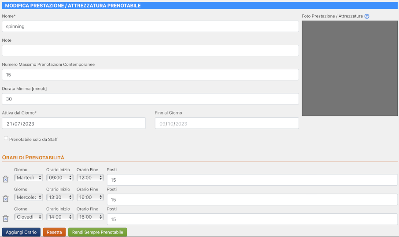Click the help icon beside Foto Prestazione

point(367,16)
